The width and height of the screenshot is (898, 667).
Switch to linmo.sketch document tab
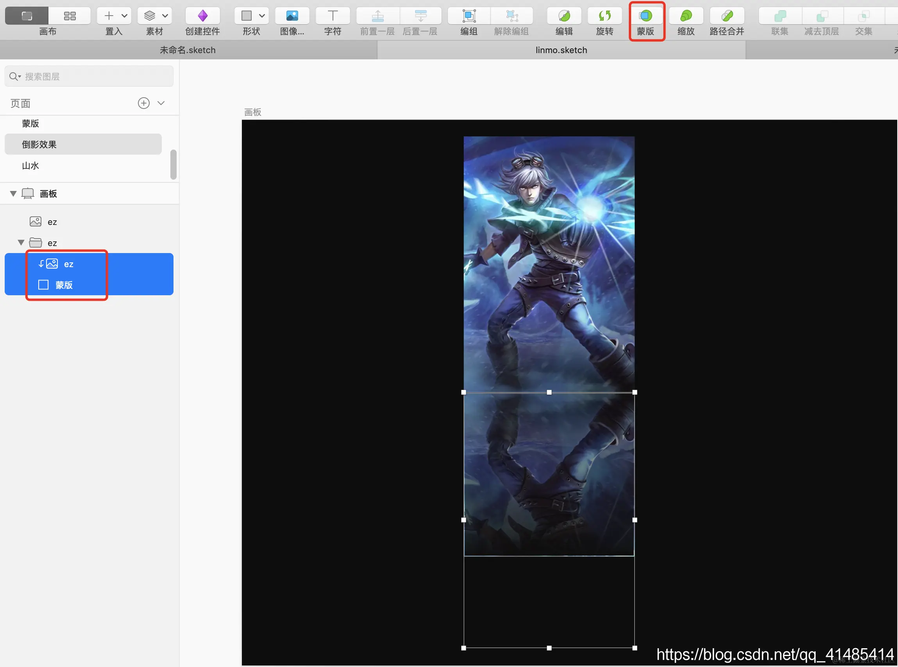pos(561,50)
